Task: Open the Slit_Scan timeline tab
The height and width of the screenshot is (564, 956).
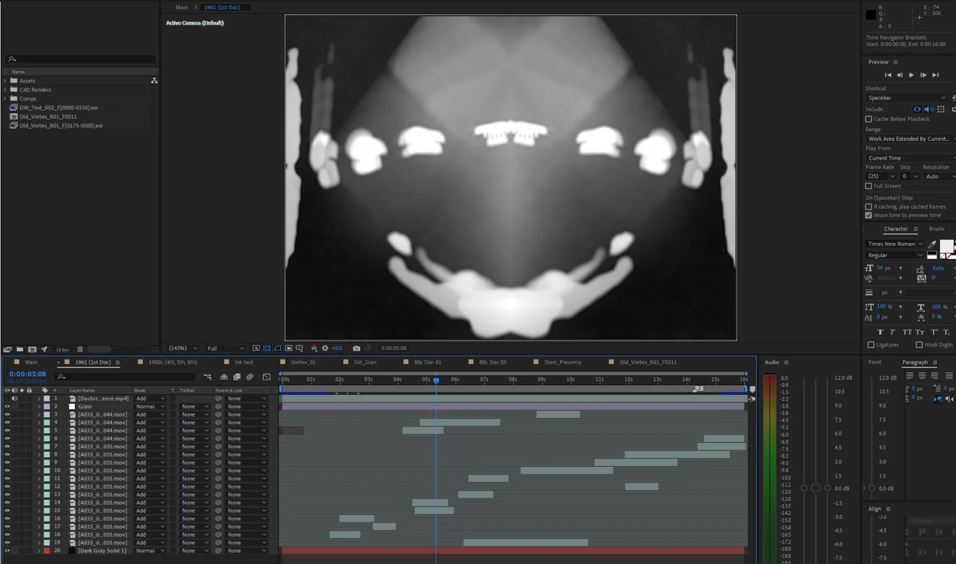Action: tap(365, 362)
